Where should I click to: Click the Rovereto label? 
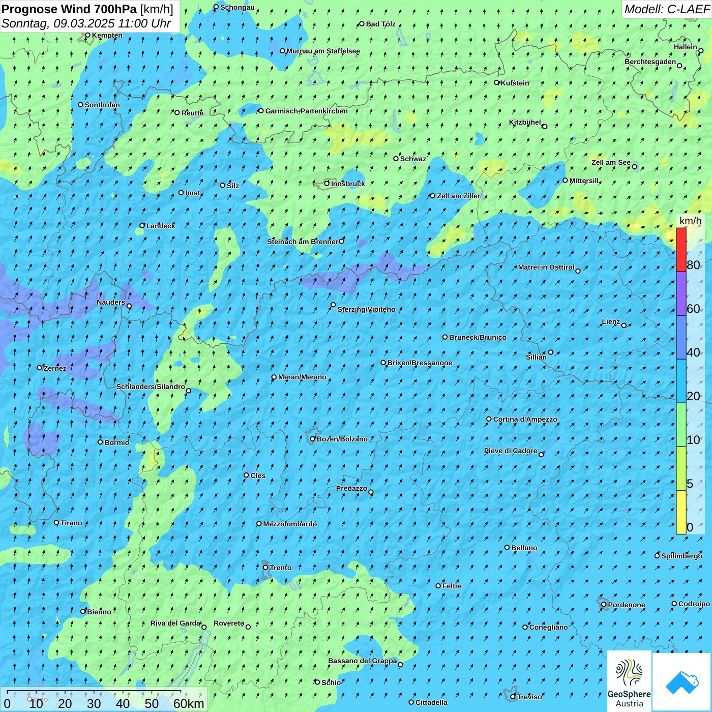(229, 623)
